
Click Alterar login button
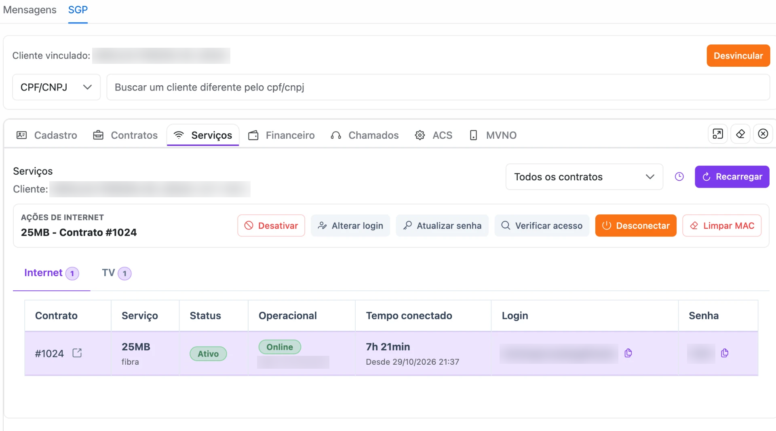[x=350, y=226]
